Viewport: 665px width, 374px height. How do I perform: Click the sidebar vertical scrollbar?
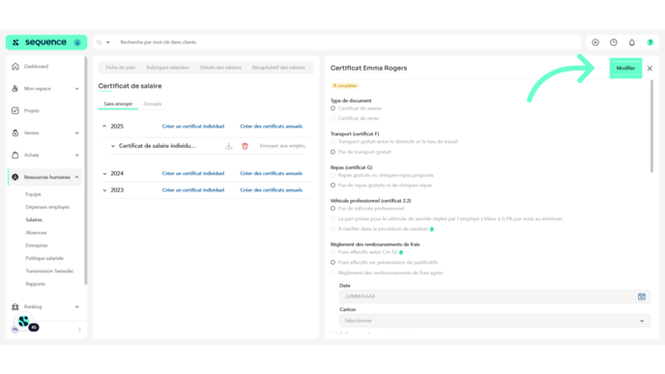pyautogui.click(x=86, y=170)
